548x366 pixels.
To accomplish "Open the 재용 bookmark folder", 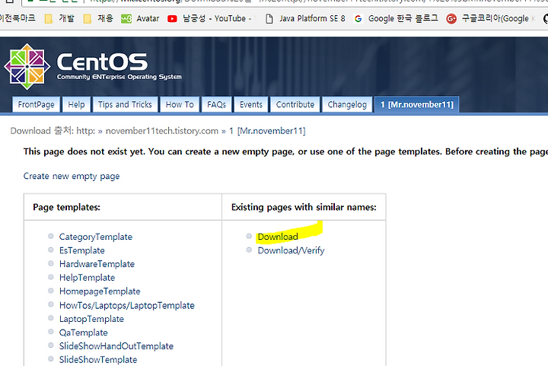I will [x=98, y=18].
